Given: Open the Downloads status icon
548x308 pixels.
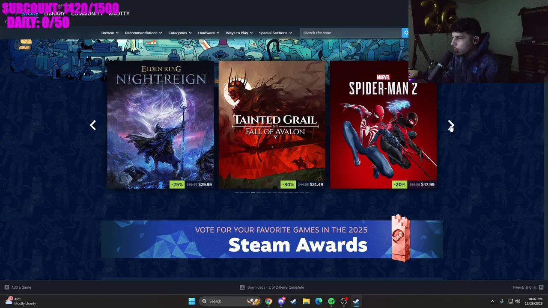Looking at the screenshot, I should pyautogui.click(x=242, y=287).
